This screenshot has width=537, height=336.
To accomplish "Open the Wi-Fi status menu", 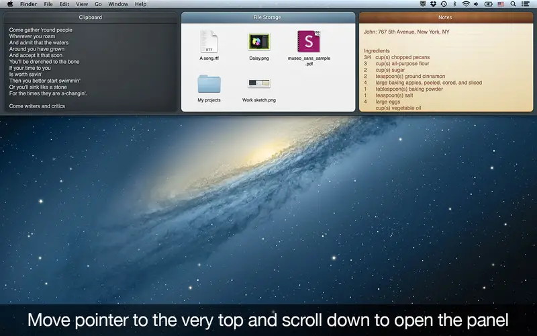I will 466,4.
